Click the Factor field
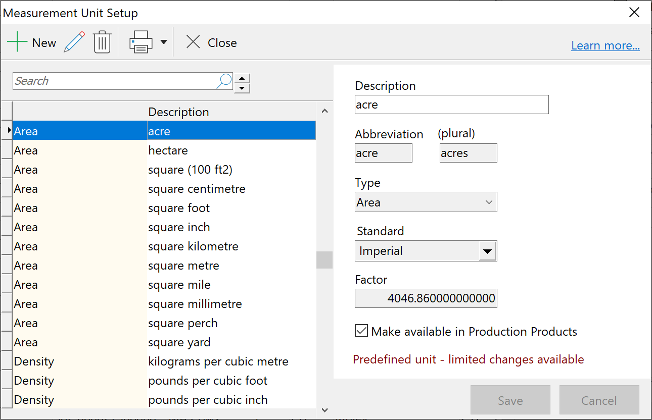The width and height of the screenshot is (652, 420). (426, 298)
